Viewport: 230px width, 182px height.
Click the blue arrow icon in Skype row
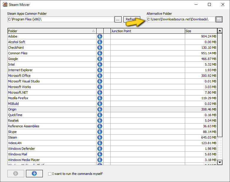click(x=100, y=132)
